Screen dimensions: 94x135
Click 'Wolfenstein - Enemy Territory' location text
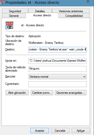(46, 43)
